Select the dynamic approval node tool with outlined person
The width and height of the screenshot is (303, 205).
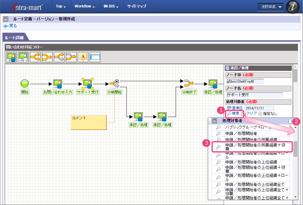click(x=23, y=57)
